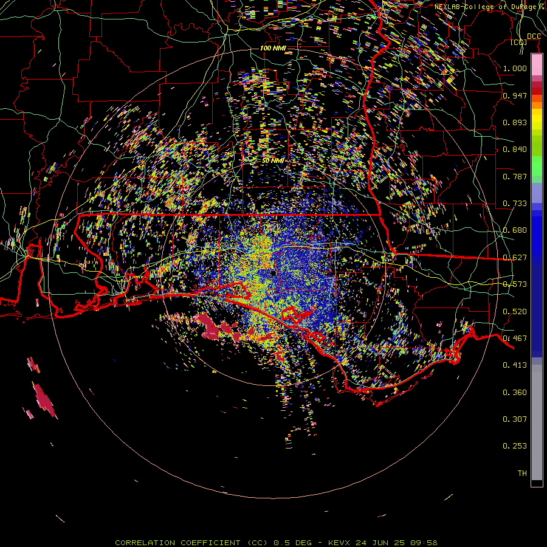Click the [CC] label above the color bar
Image resolution: width=547 pixels, height=547 pixels.
click(x=519, y=42)
